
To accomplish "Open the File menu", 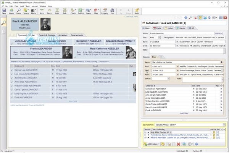I will pyautogui.click(x=6, y=6).
